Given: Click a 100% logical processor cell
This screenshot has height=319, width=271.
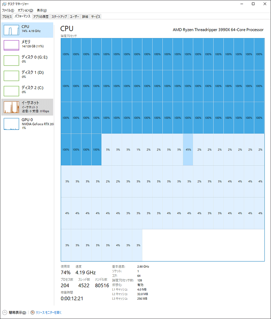Looking at the screenshot, I should coord(65,54).
